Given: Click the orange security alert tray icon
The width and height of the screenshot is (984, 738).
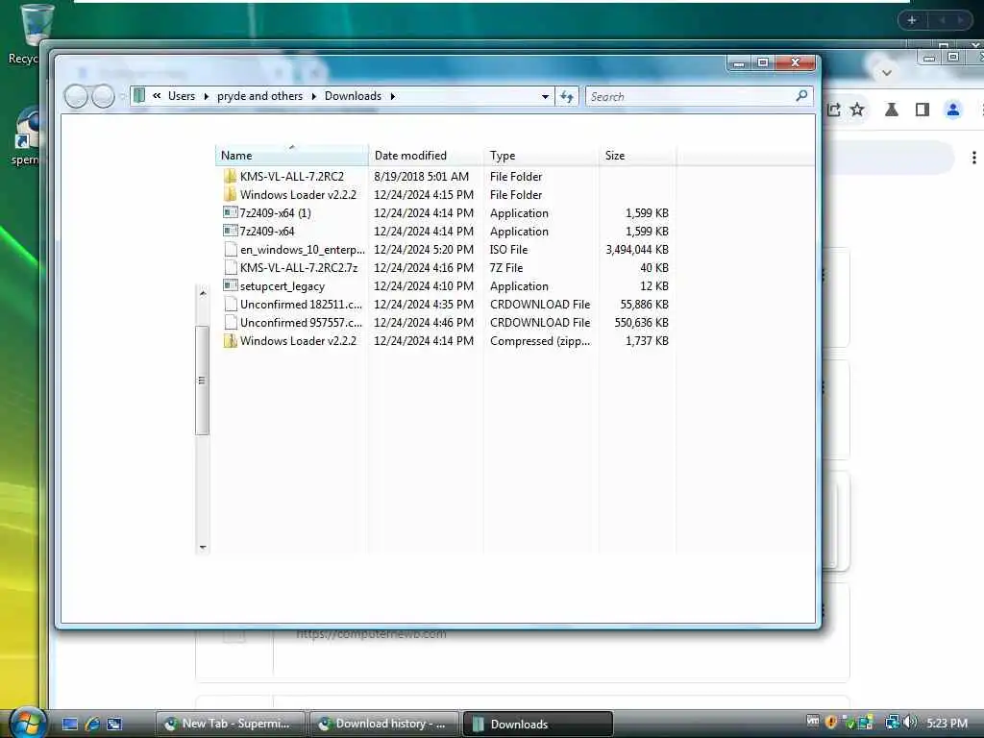Looking at the screenshot, I should pyautogui.click(x=831, y=723).
